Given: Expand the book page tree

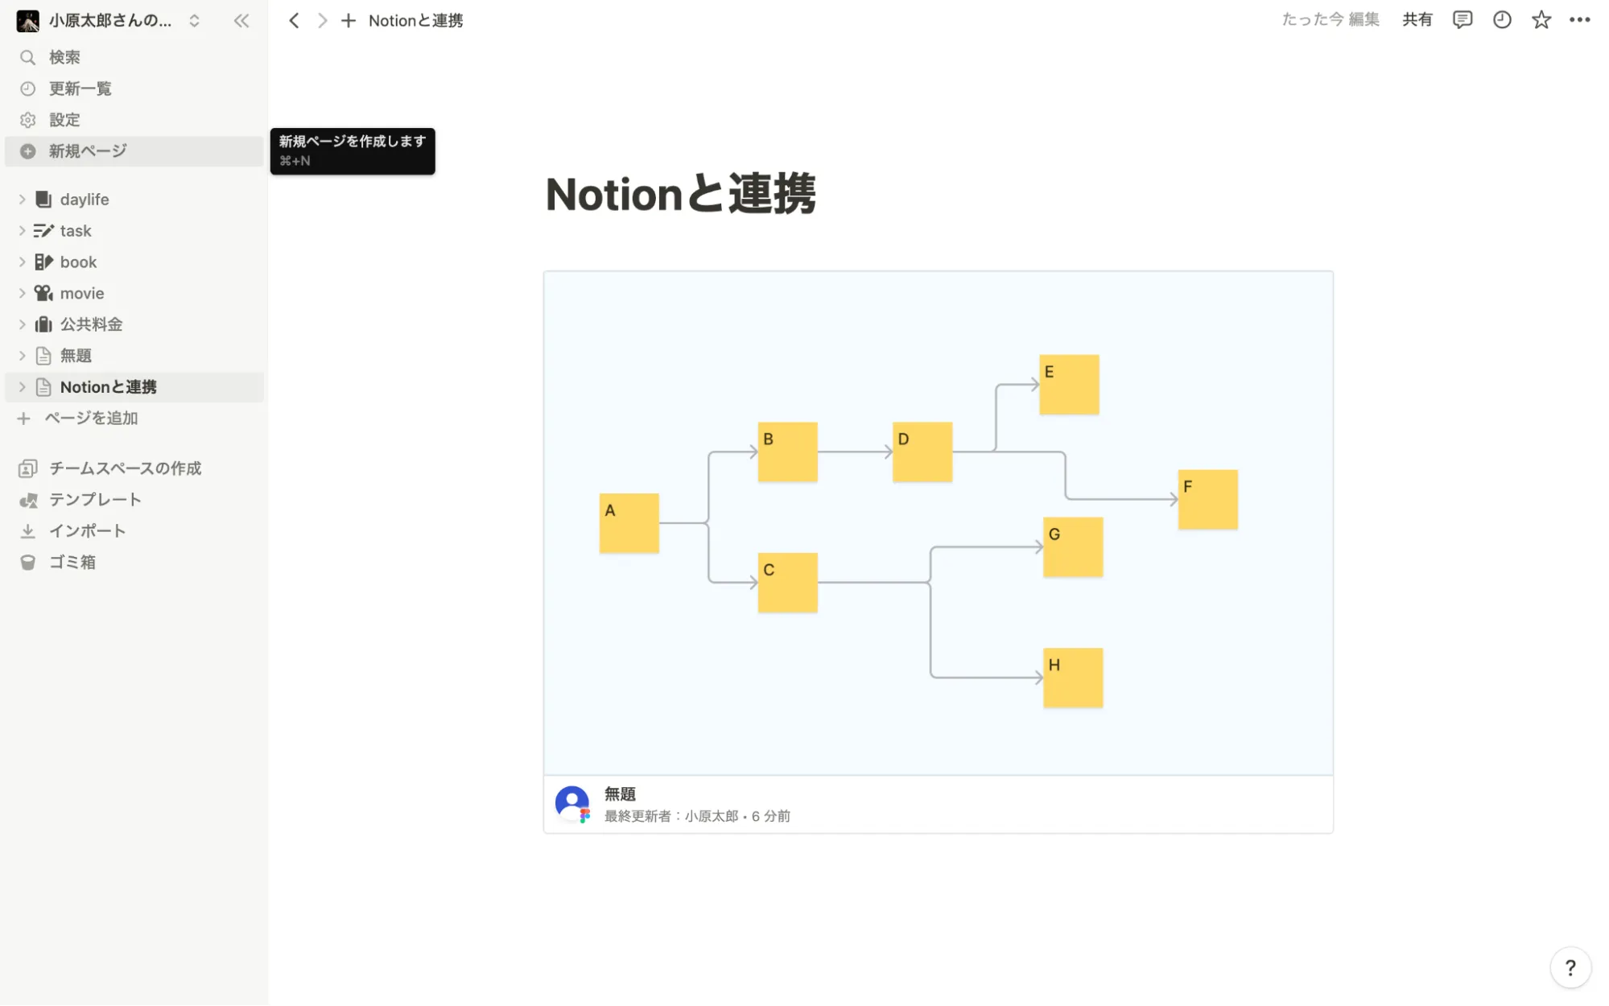Looking at the screenshot, I should coord(23,262).
